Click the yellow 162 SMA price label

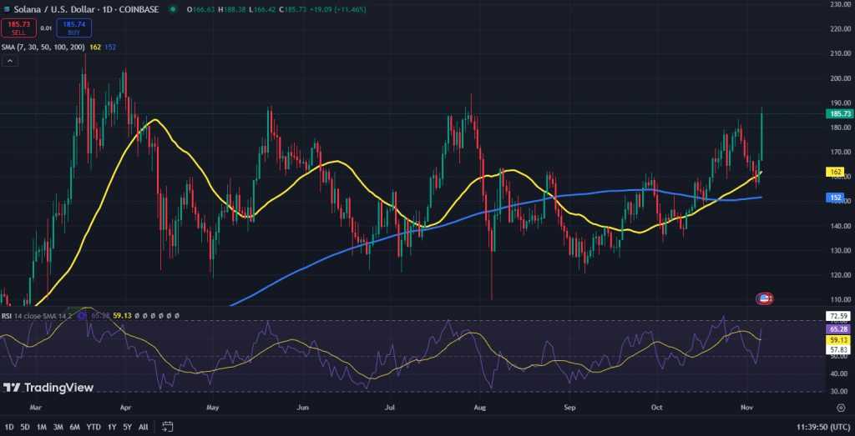click(835, 172)
